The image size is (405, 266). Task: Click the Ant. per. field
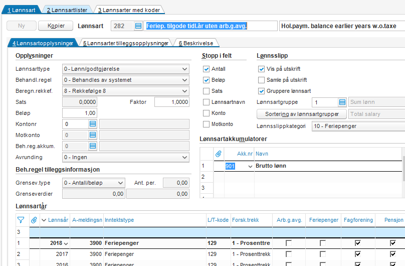tap(176, 183)
